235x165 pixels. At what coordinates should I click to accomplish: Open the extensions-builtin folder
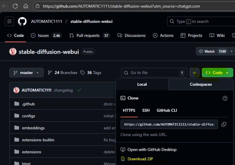tap(38, 140)
